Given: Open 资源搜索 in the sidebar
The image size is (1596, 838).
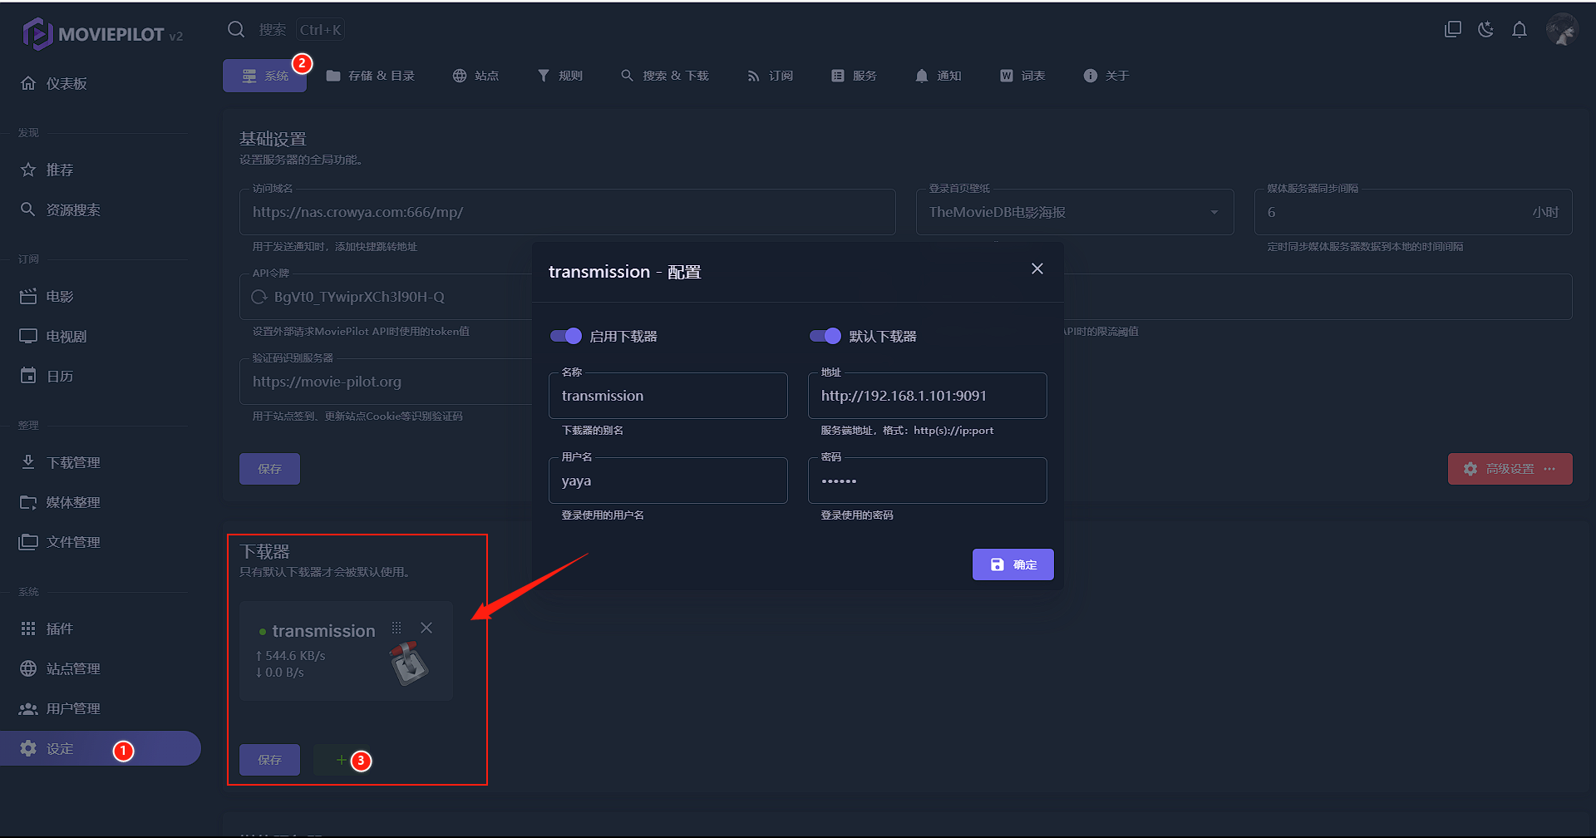Looking at the screenshot, I should click(100, 209).
